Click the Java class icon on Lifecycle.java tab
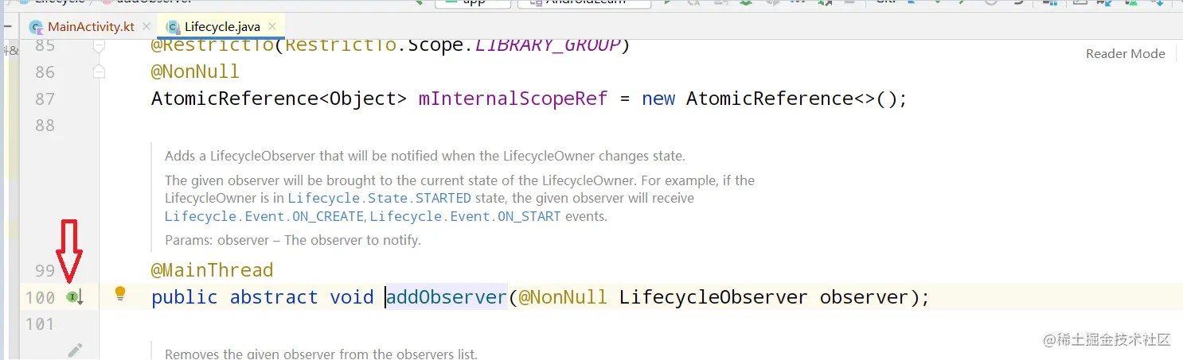Viewport: 1183px width, 360px height. pyautogui.click(x=173, y=27)
